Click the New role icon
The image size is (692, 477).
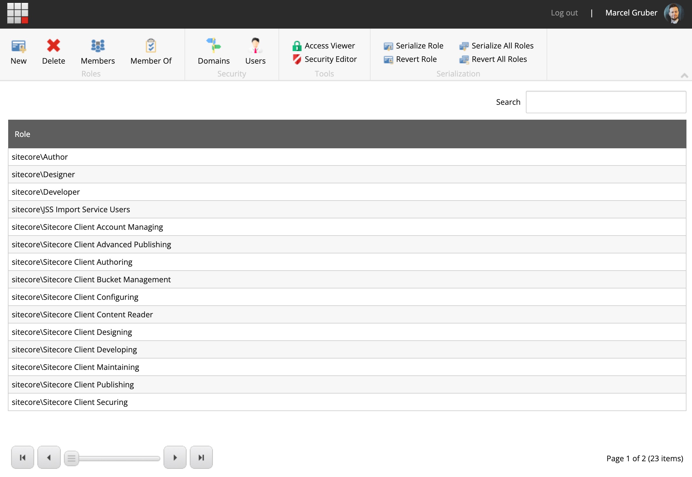coord(18,46)
